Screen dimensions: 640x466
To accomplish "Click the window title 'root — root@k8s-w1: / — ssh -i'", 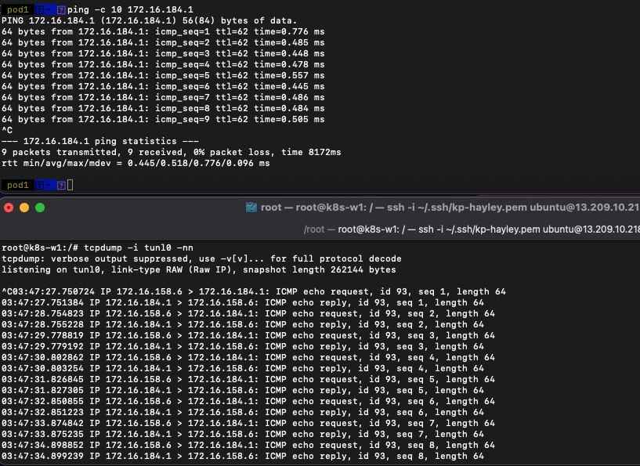I will (450, 208).
